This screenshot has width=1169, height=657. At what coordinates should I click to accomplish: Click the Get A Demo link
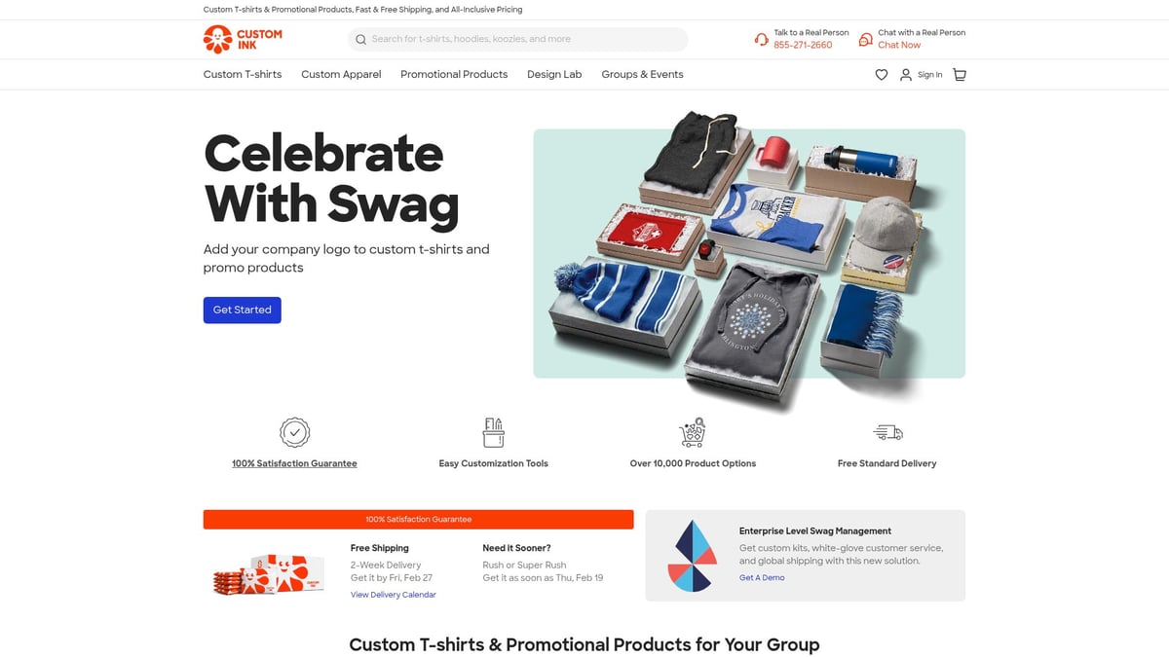[x=762, y=578]
